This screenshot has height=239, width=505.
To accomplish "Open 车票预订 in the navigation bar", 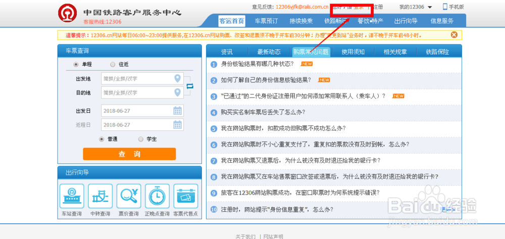I will click(266, 21).
